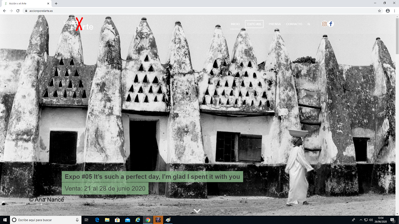Go to the INICIO menu item
399x224 pixels.
coord(235,24)
